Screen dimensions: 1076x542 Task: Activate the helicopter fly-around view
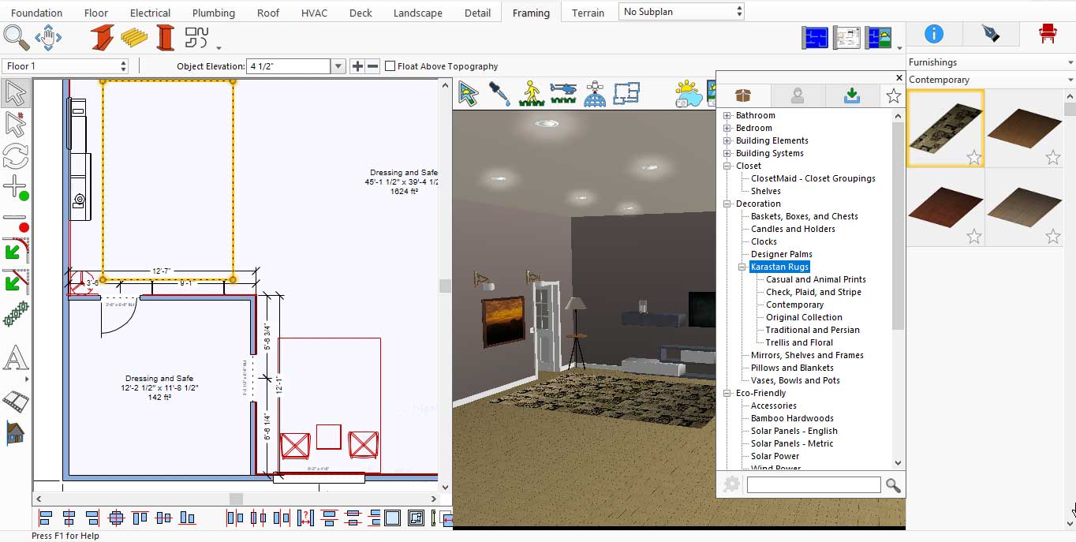point(563,93)
